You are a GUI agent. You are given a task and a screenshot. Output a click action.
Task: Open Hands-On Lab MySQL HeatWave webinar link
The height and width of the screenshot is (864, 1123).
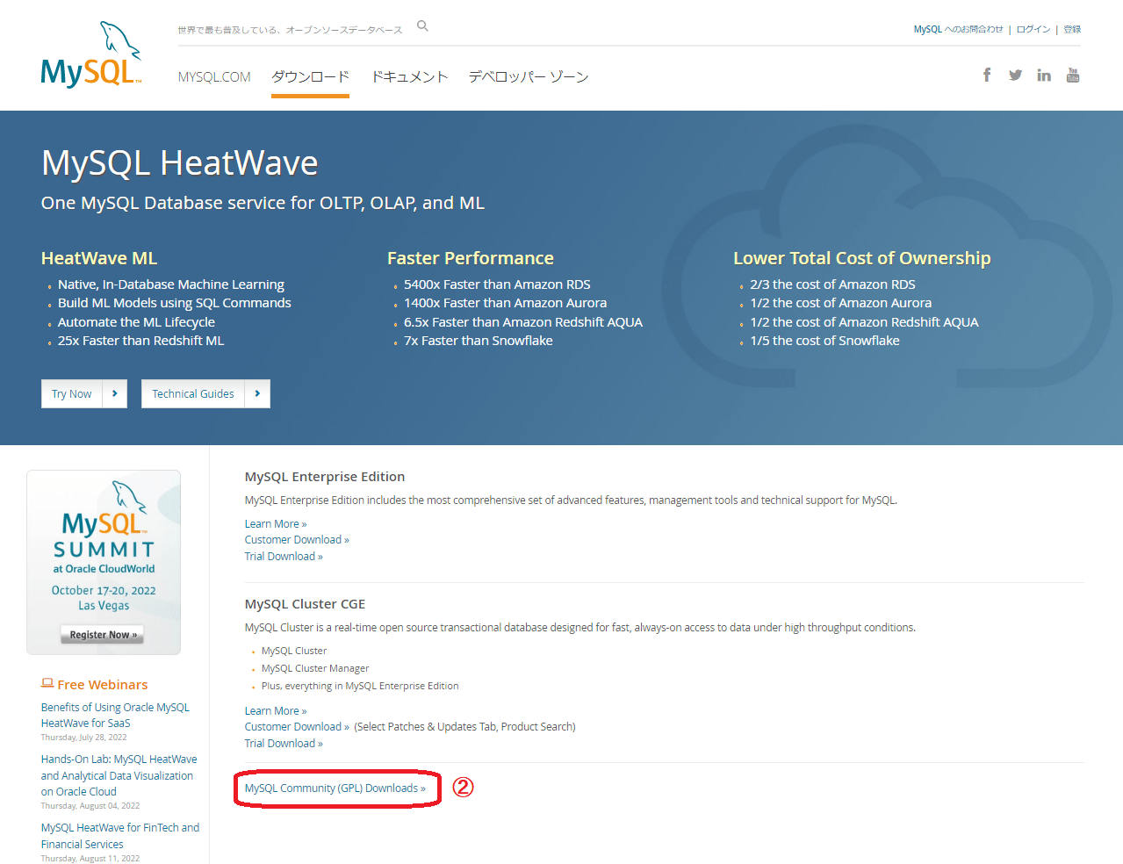119,775
